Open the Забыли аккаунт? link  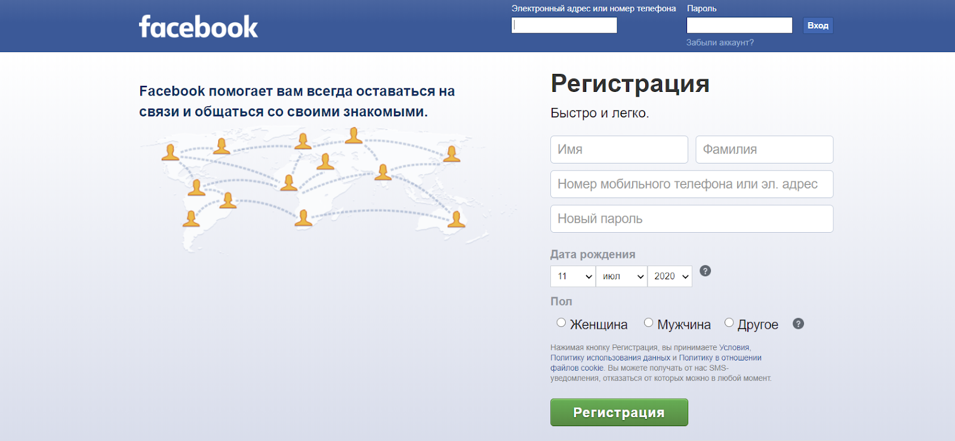[720, 42]
